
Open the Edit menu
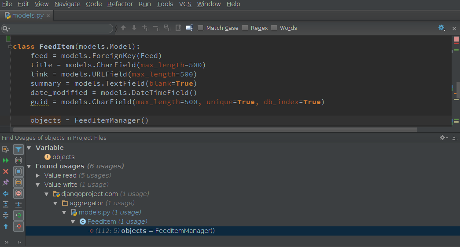(23, 4)
